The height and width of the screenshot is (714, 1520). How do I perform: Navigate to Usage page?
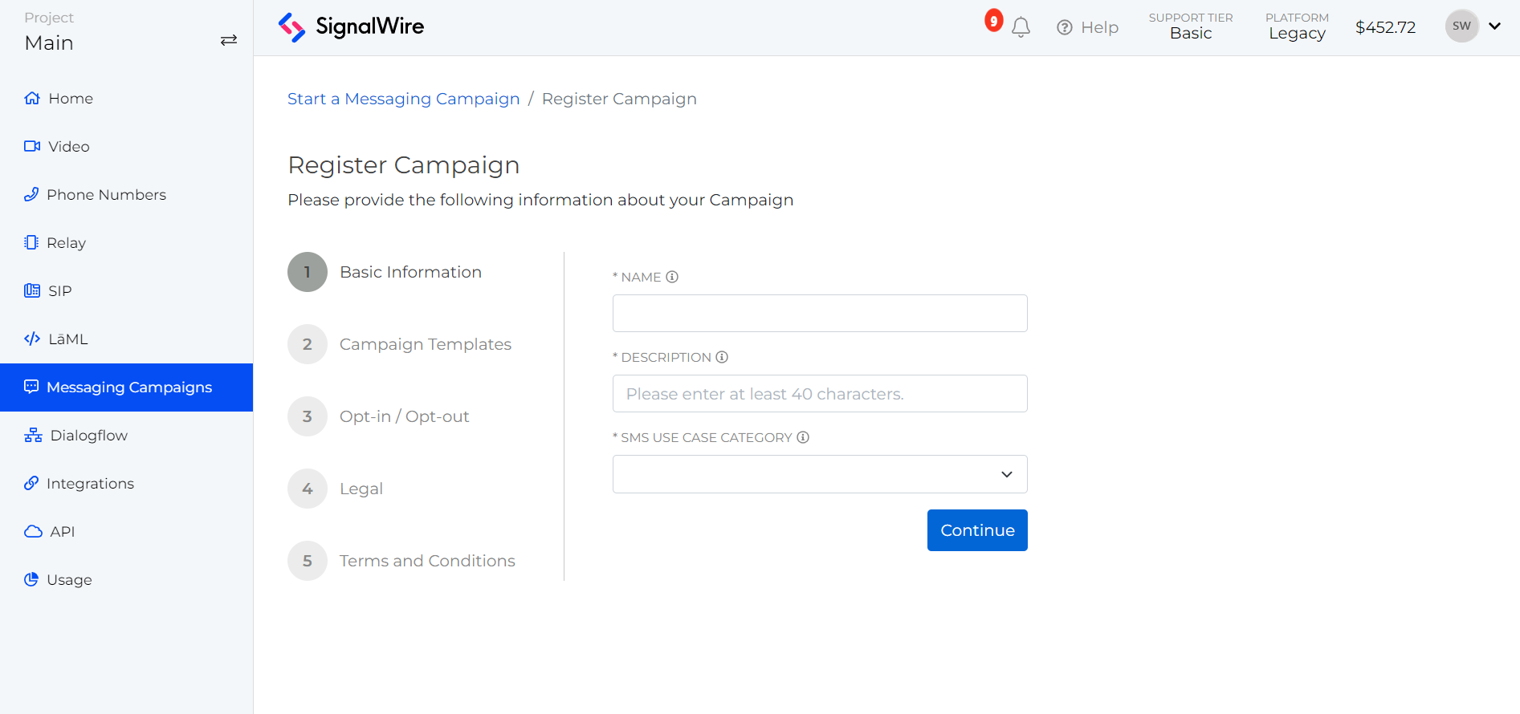[69, 580]
